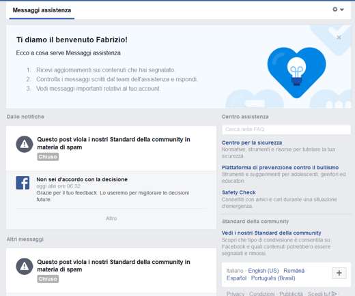Screen dimensions: 355x296
Task: Open 'Non sei d'accordo con la decisione' message
Action: pyautogui.click(x=82, y=179)
